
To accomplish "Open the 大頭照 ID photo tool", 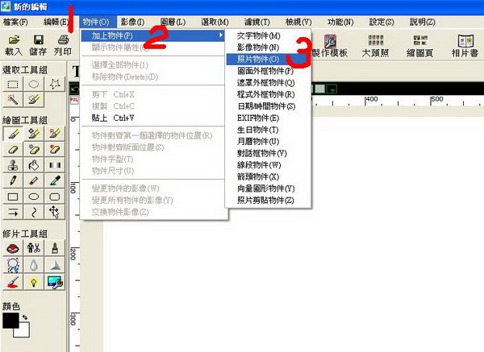I will coord(375,46).
